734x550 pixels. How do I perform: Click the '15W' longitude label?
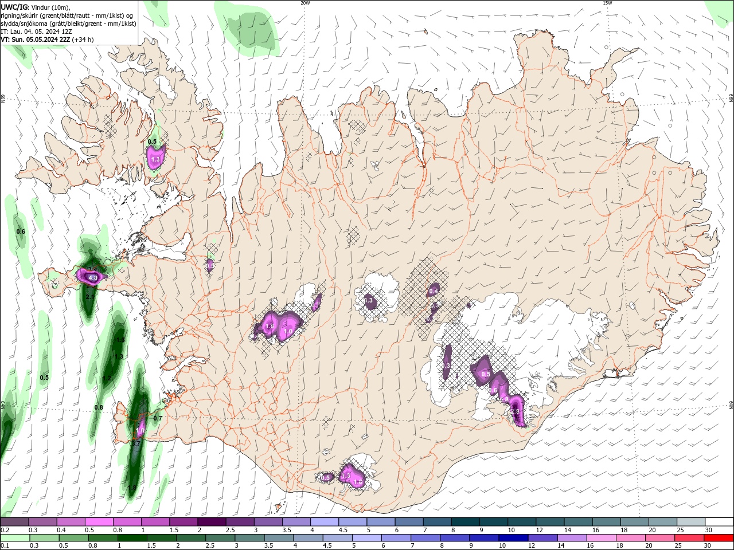[x=607, y=3]
